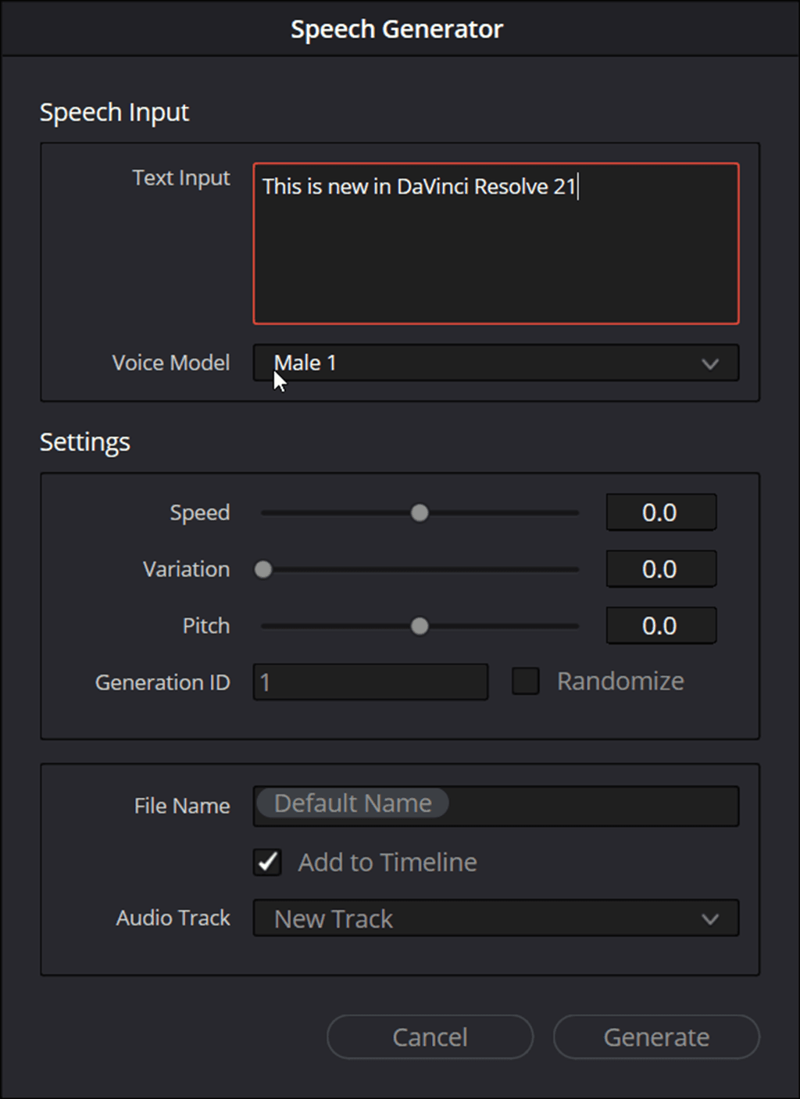Select the Variation numeric value field

pyautogui.click(x=660, y=569)
